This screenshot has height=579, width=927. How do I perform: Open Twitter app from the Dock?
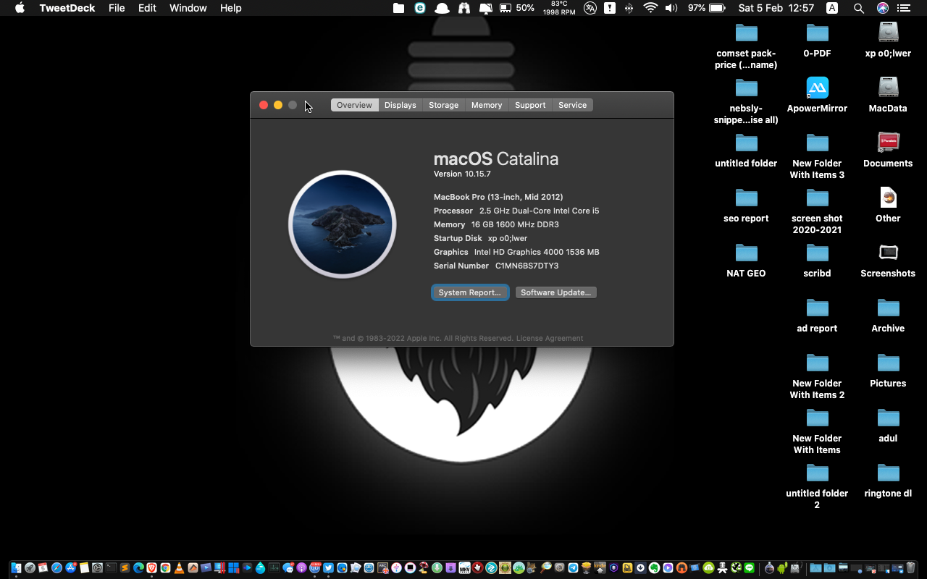328,568
